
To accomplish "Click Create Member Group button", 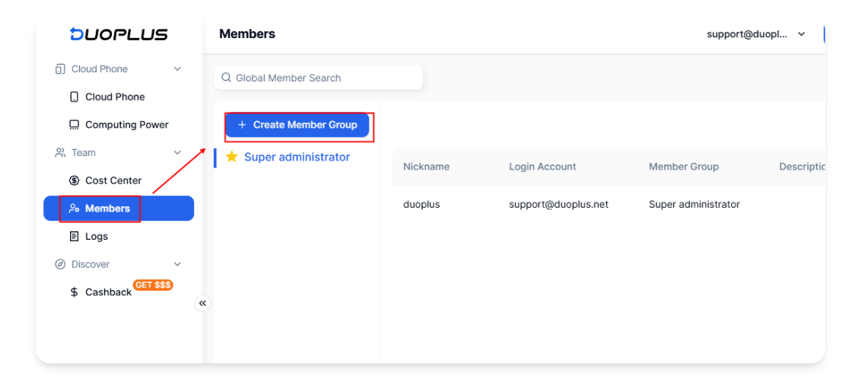I will coord(297,126).
